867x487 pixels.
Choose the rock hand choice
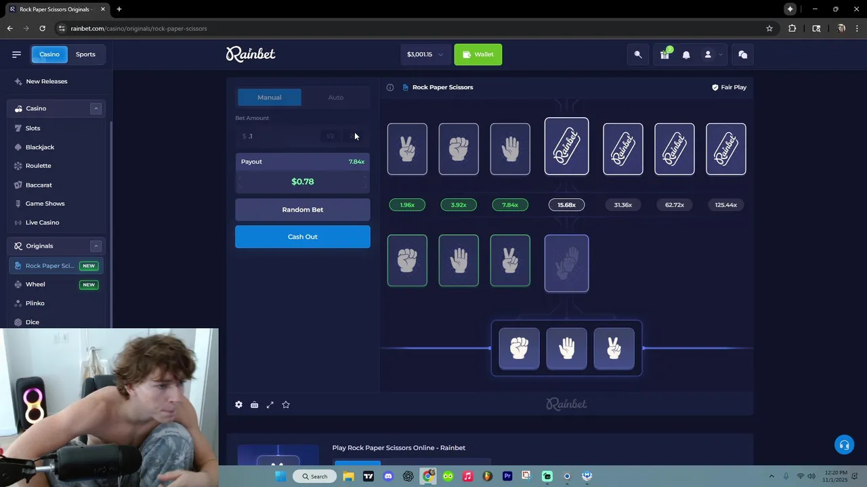(x=520, y=349)
